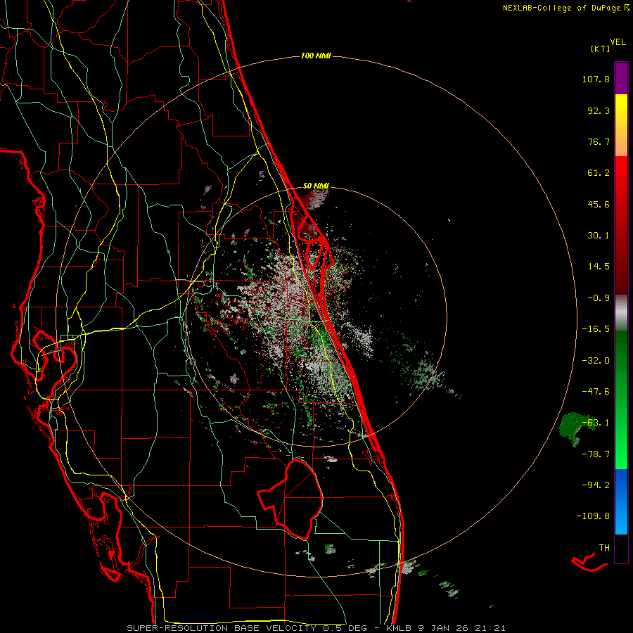Select the -109.8 scale value
This screenshot has height=633, width=633.
pos(593,516)
